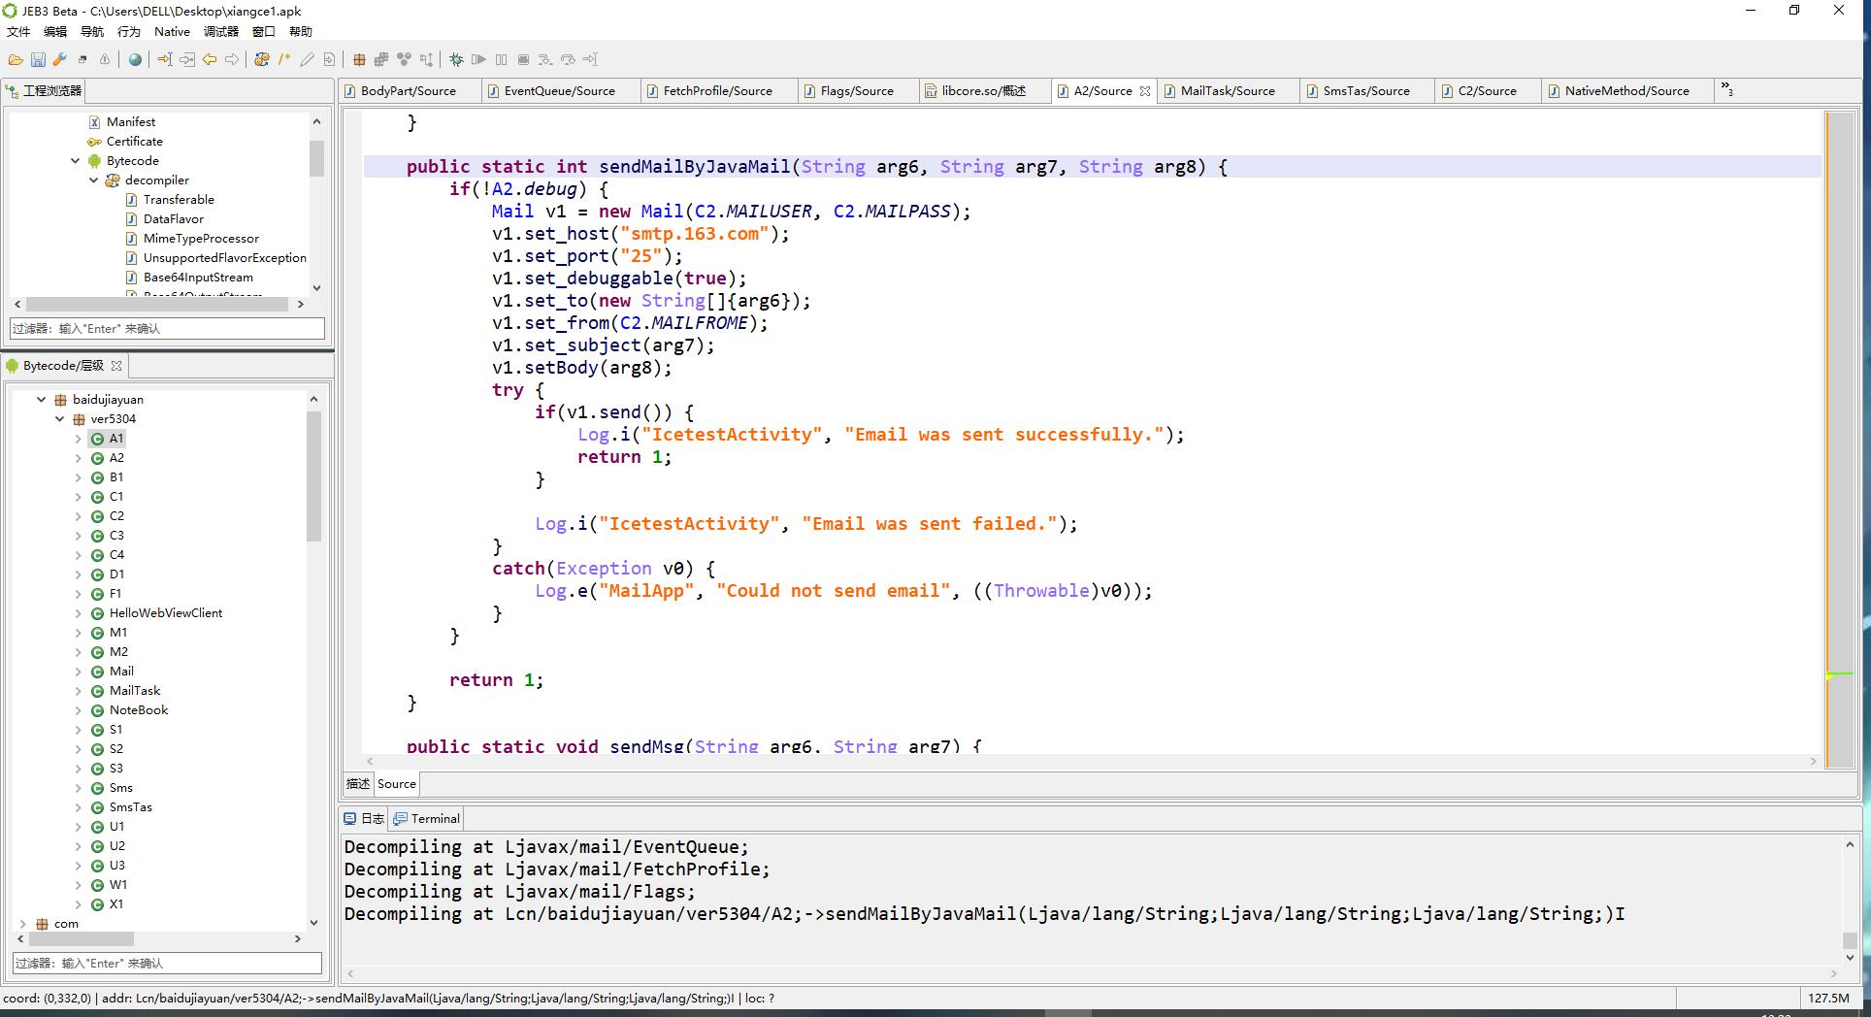Click the hierarchy tree horizontal scrollbar
The height and width of the screenshot is (1017, 1871).
tap(160, 938)
